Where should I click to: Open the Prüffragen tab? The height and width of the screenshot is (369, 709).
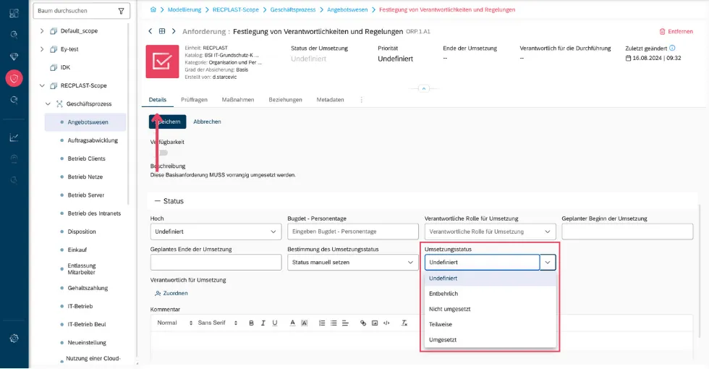pyautogui.click(x=194, y=100)
